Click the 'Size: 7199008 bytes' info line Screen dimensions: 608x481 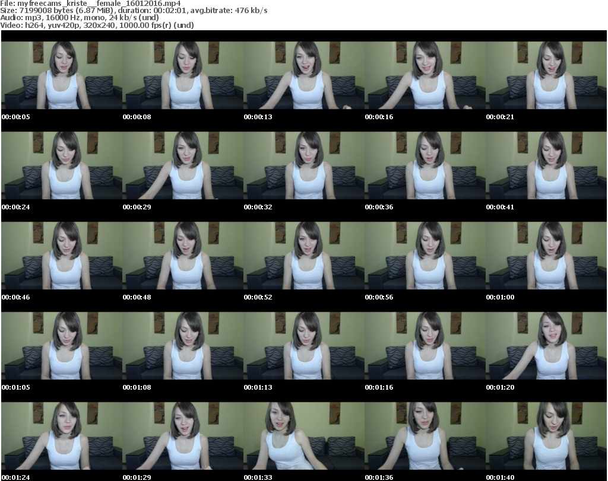(134, 11)
